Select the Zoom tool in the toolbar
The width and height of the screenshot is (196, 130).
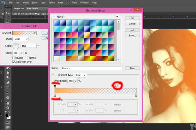click(8, 108)
